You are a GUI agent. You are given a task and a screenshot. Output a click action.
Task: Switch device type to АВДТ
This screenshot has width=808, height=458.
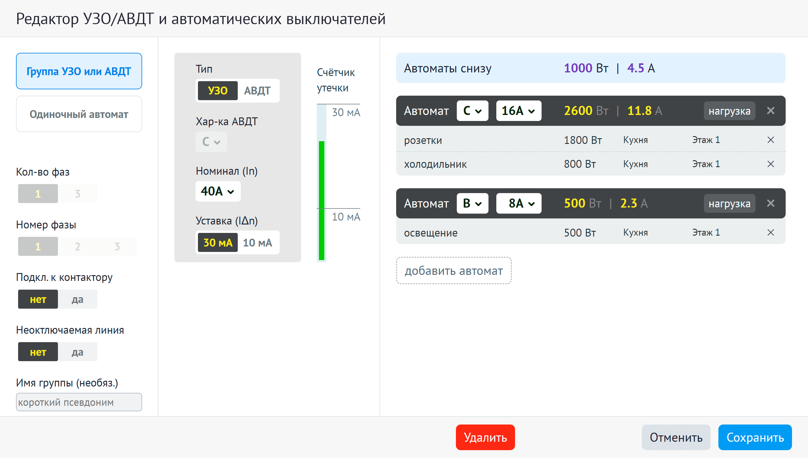tap(257, 91)
